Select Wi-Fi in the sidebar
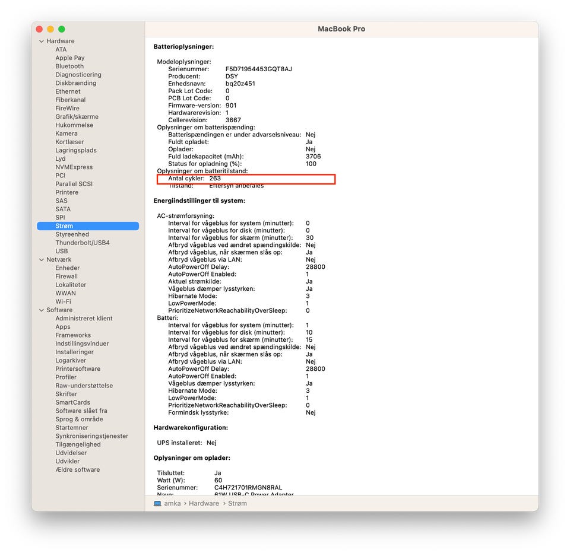570x553 pixels. [63, 301]
